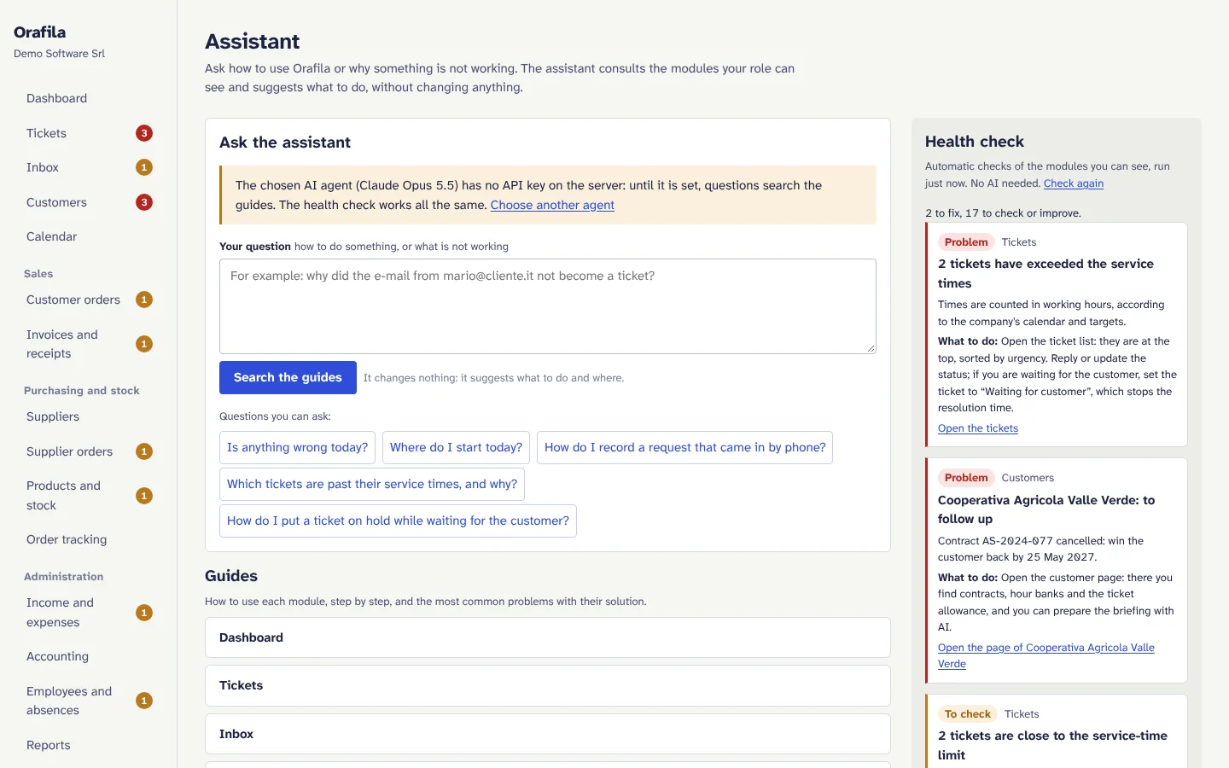This screenshot has height=768, width=1229.
Task: Open Reports in the sidebar
Action: pos(88,745)
